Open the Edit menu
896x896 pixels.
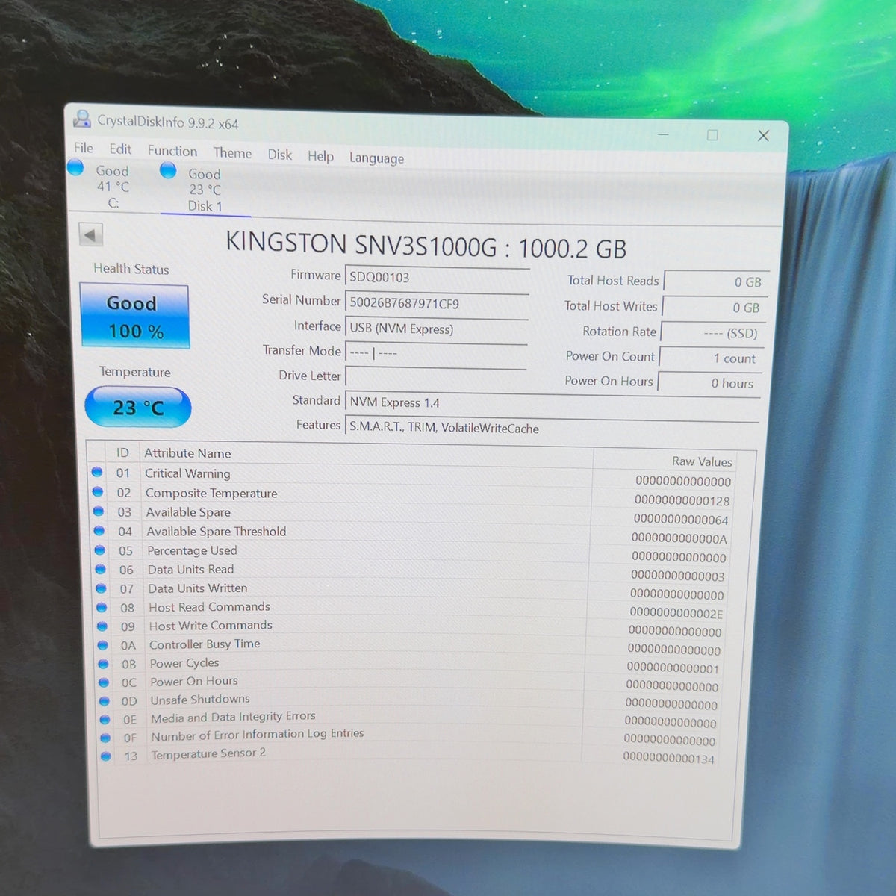120,149
